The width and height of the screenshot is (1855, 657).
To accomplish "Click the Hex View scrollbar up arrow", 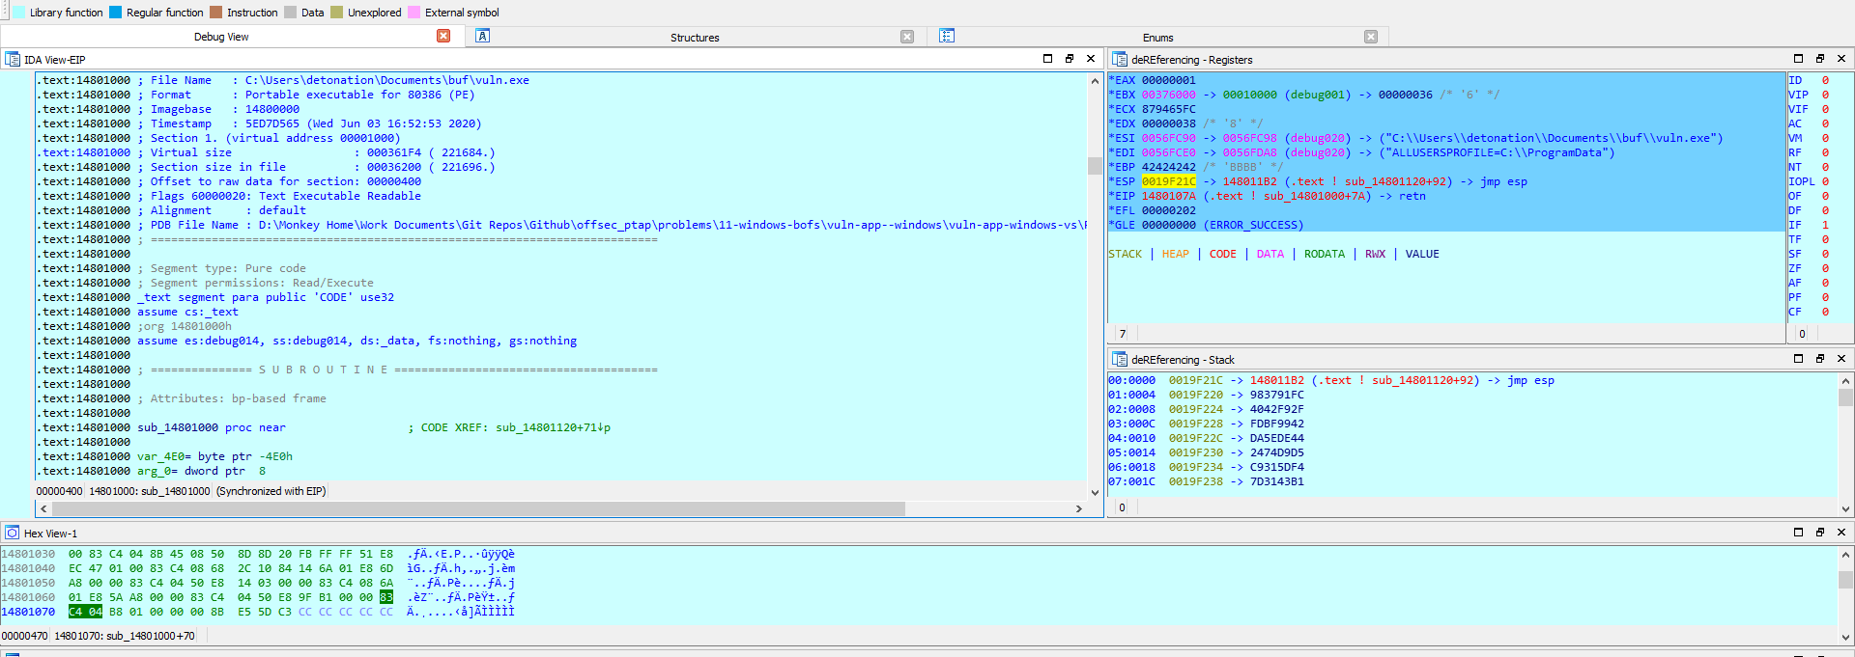I will 1845,555.
